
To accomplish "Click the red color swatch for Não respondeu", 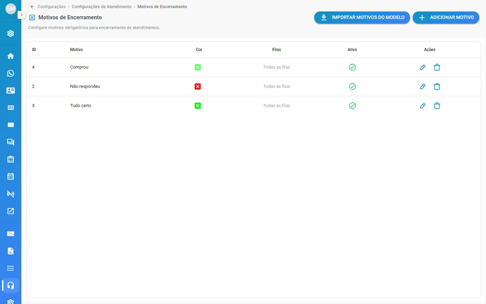I will point(198,86).
